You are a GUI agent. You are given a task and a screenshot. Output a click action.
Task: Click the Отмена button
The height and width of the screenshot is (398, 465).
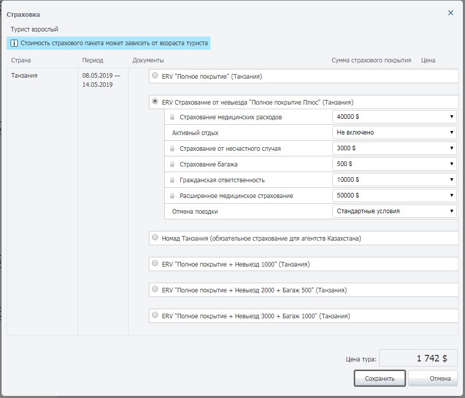433,379
